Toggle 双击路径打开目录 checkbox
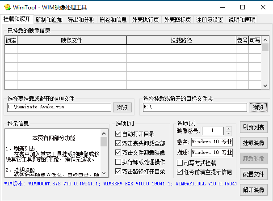273x201 pixels. 140,171
